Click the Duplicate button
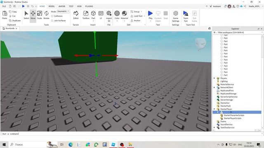The image size is (264, 148). (x=15, y=21)
